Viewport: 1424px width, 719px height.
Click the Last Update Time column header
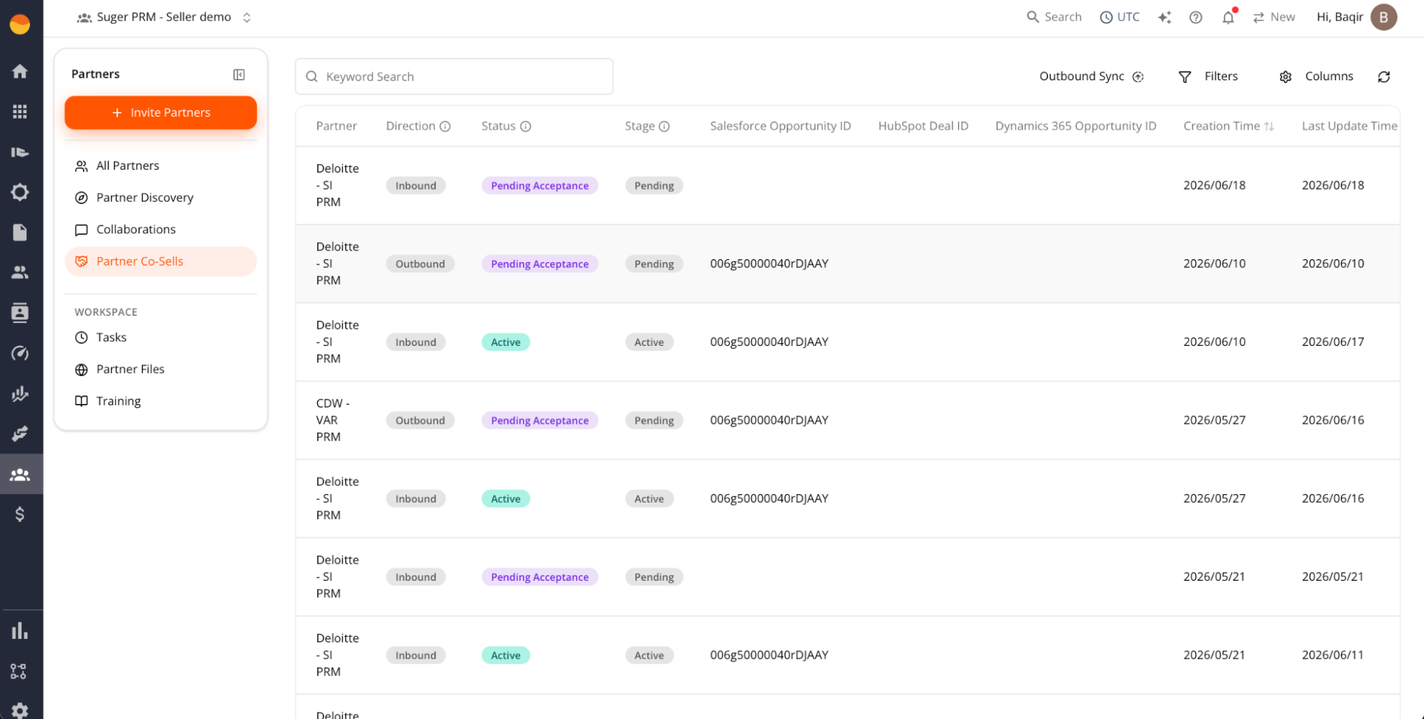coord(1349,126)
